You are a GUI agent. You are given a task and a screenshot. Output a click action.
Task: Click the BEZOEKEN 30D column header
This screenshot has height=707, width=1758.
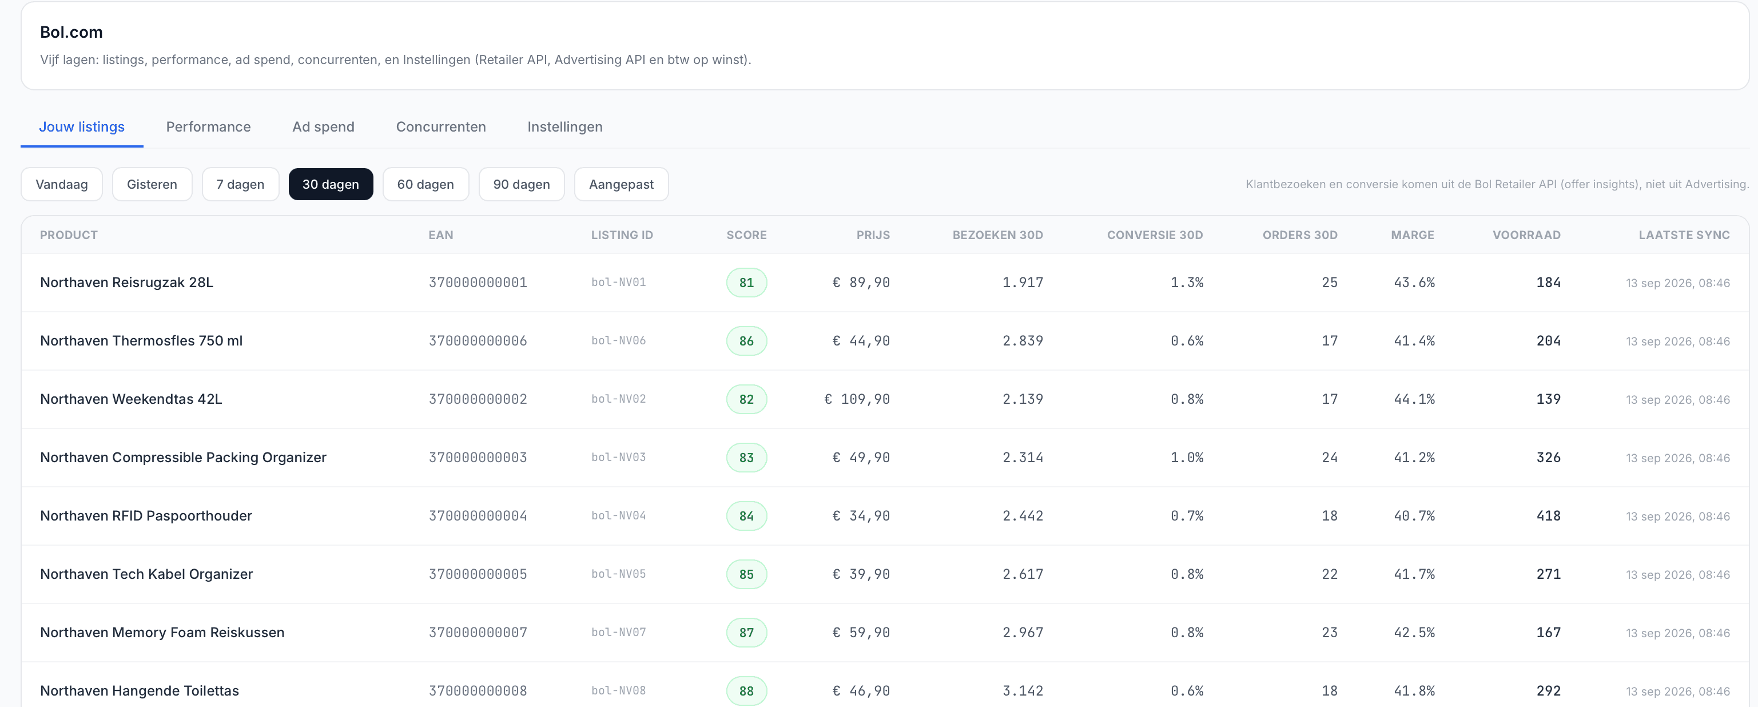(x=998, y=235)
